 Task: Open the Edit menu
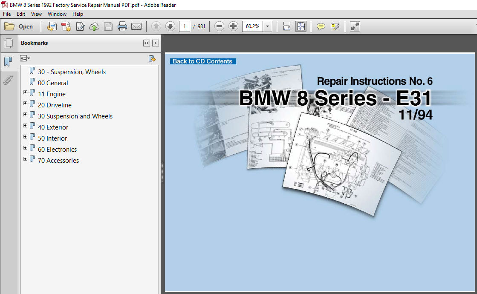click(x=21, y=14)
